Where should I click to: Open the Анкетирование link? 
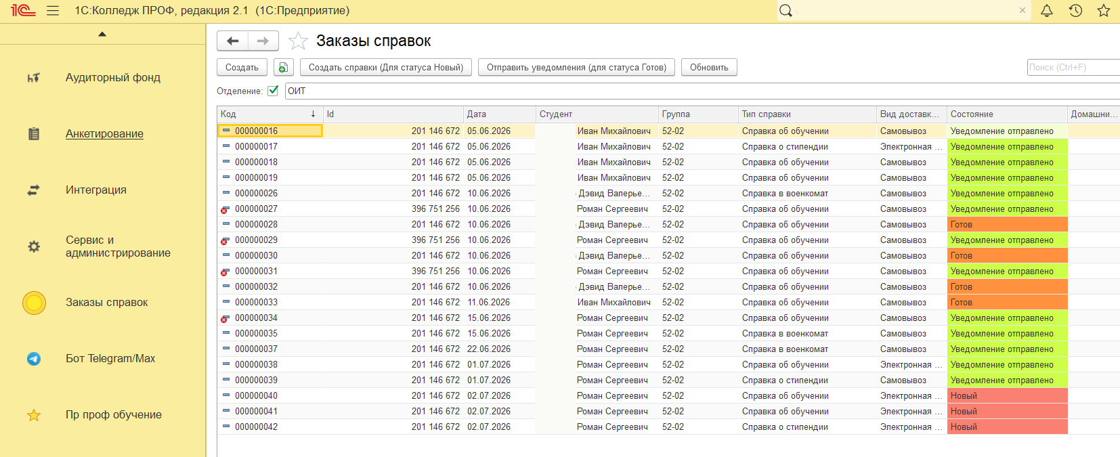tap(104, 134)
